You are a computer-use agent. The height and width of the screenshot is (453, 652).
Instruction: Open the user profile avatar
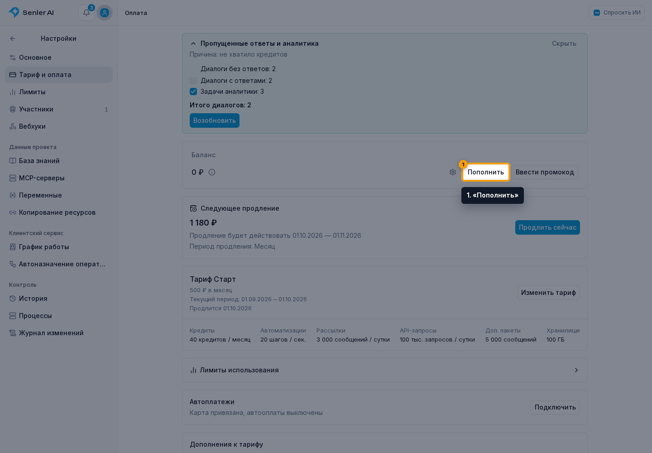point(105,13)
